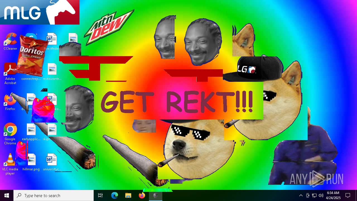Open the Firefox desktop shortcut
Viewport: 357px width, 201px height.
(10, 102)
